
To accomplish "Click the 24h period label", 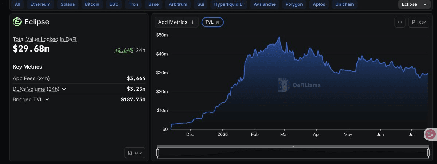I will click(140, 50).
